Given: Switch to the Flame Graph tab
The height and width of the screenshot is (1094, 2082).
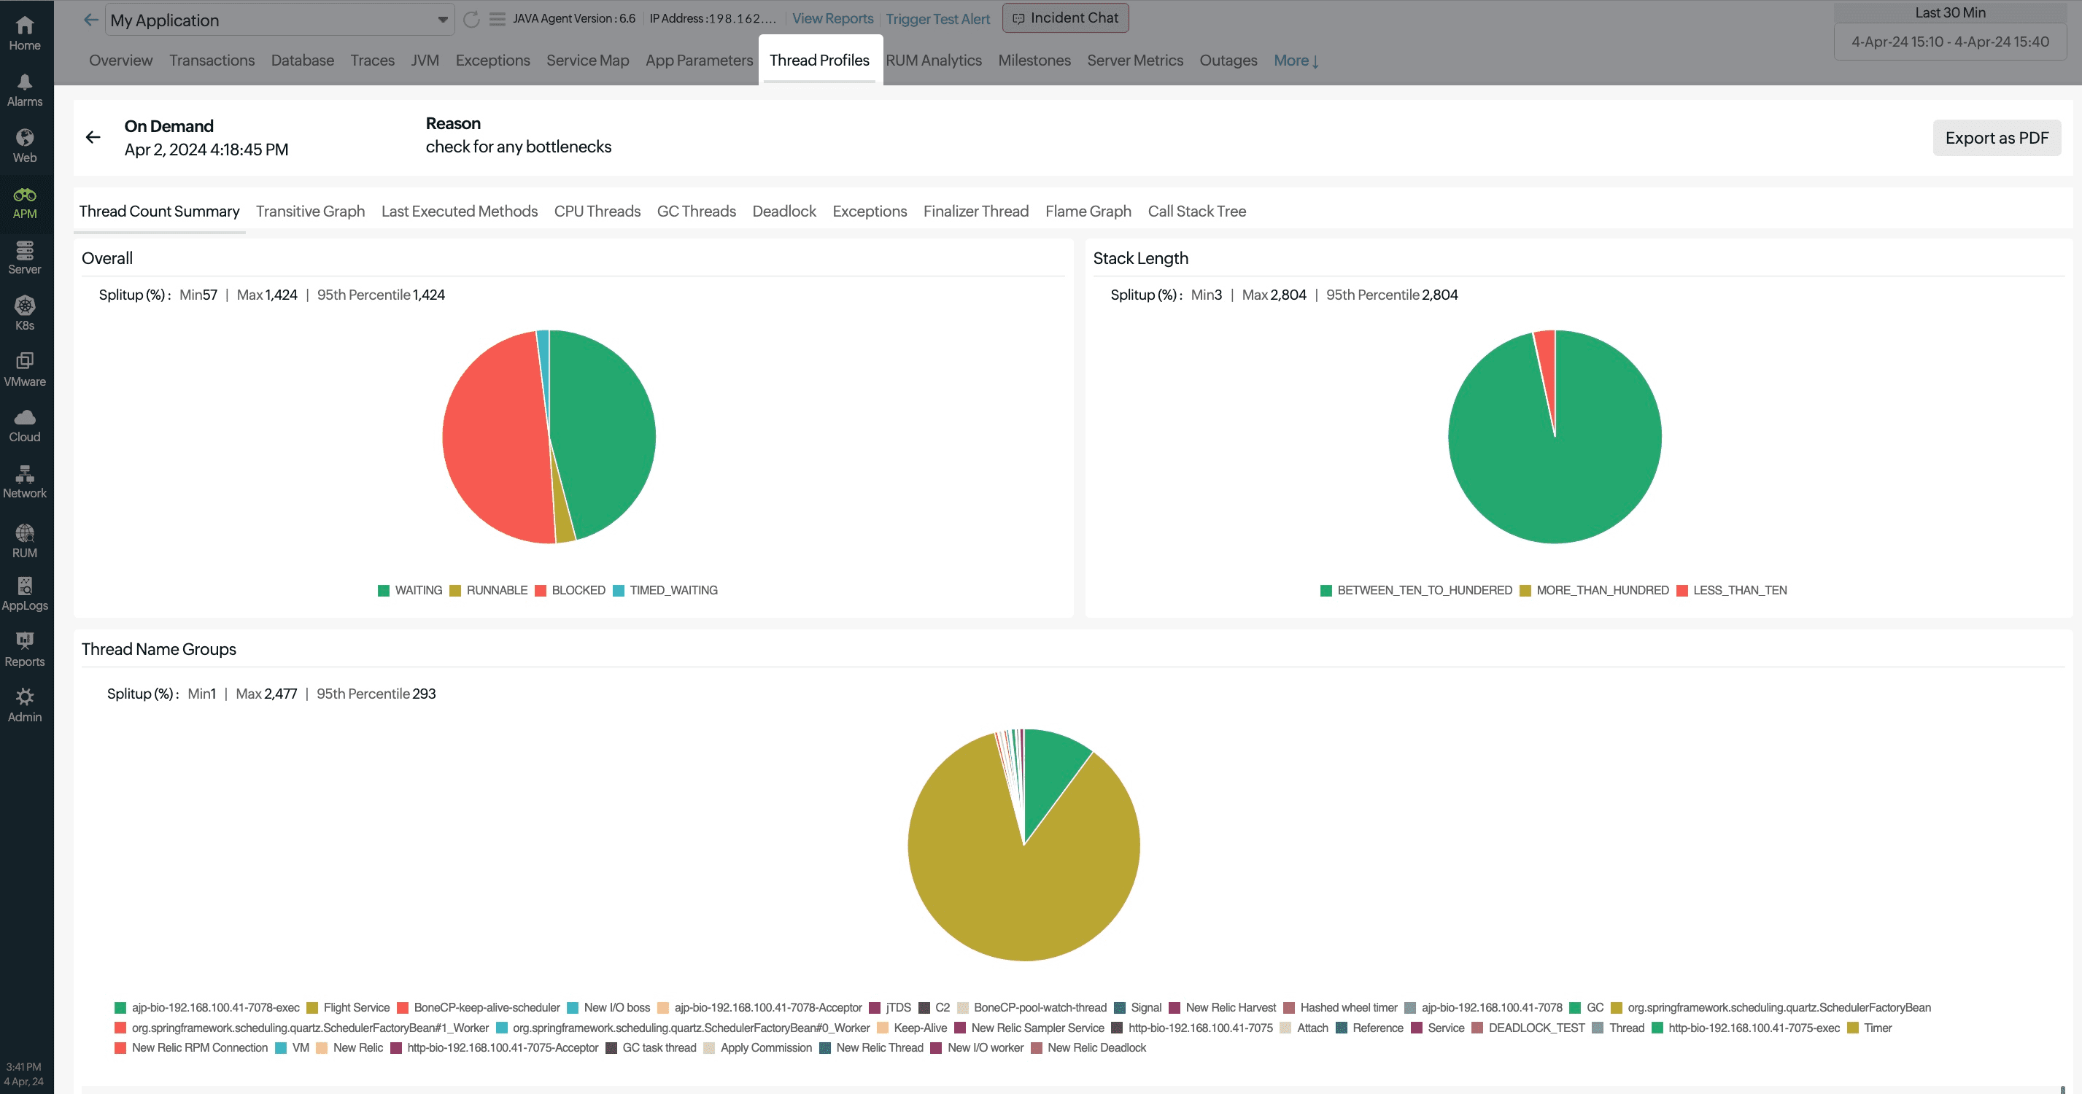Looking at the screenshot, I should 1088,212.
